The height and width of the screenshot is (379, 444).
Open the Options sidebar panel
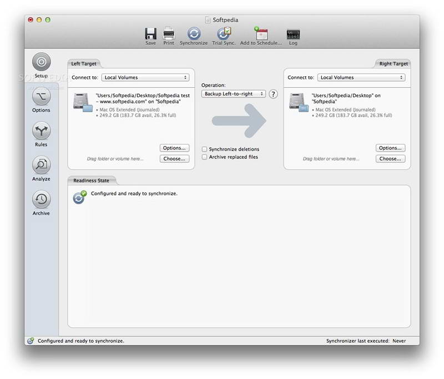point(41,96)
